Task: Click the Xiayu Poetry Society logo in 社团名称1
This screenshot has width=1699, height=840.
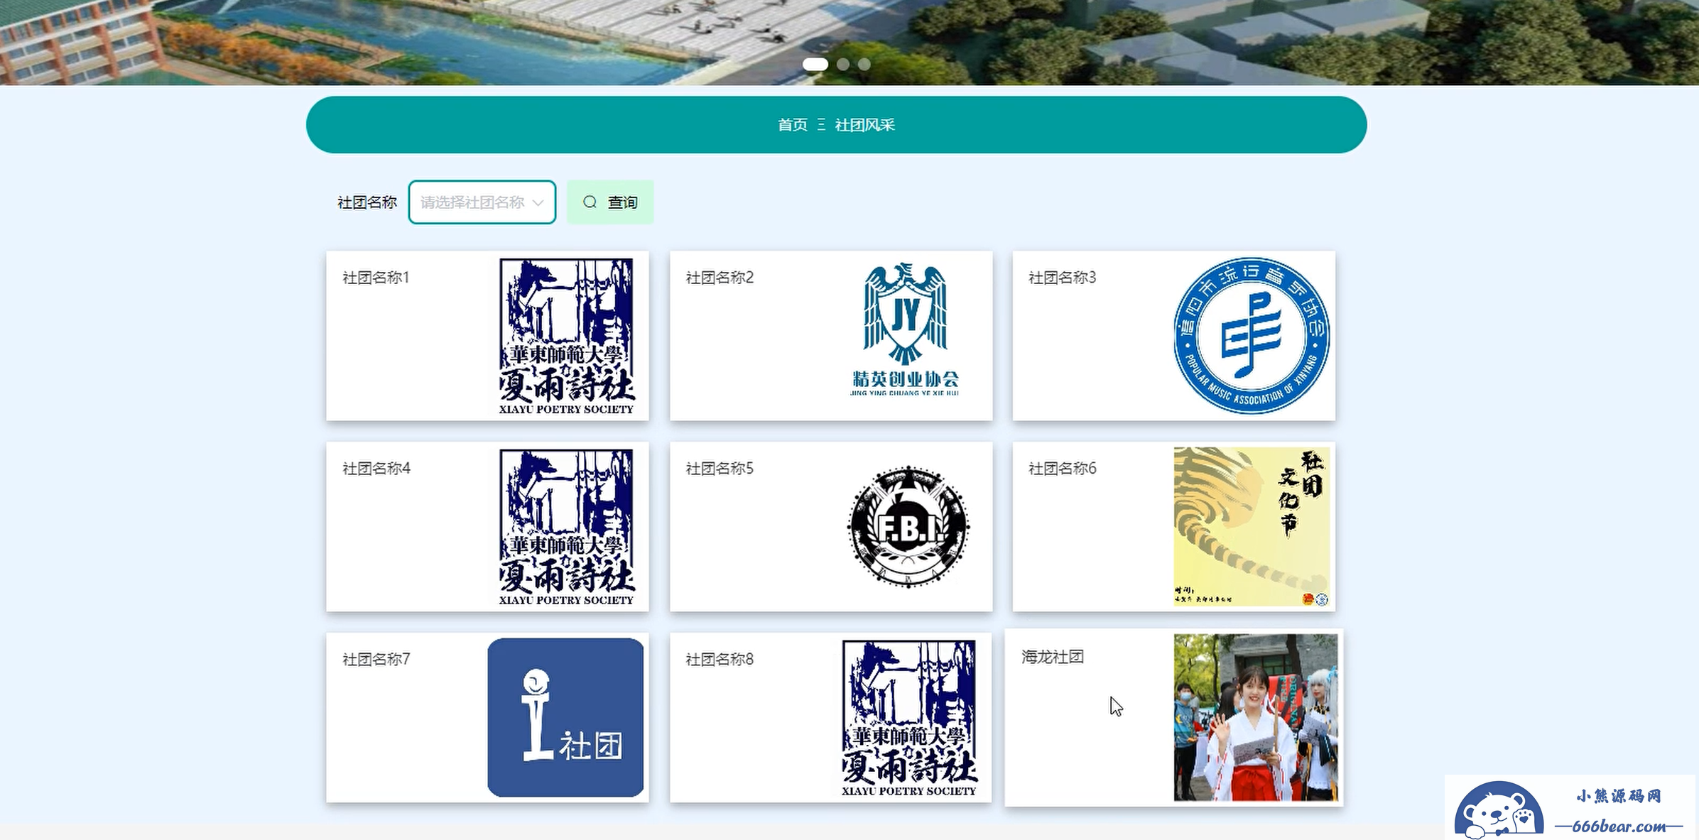Action: pyautogui.click(x=566, y=336)
